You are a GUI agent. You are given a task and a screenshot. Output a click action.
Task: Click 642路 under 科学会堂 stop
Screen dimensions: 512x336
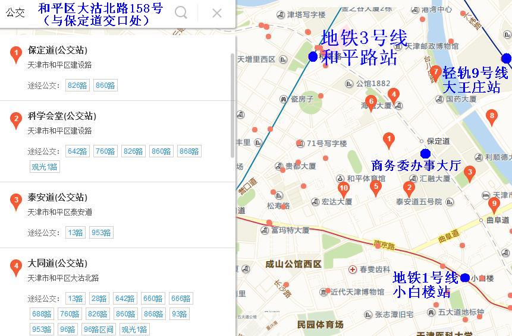(77, 151)
